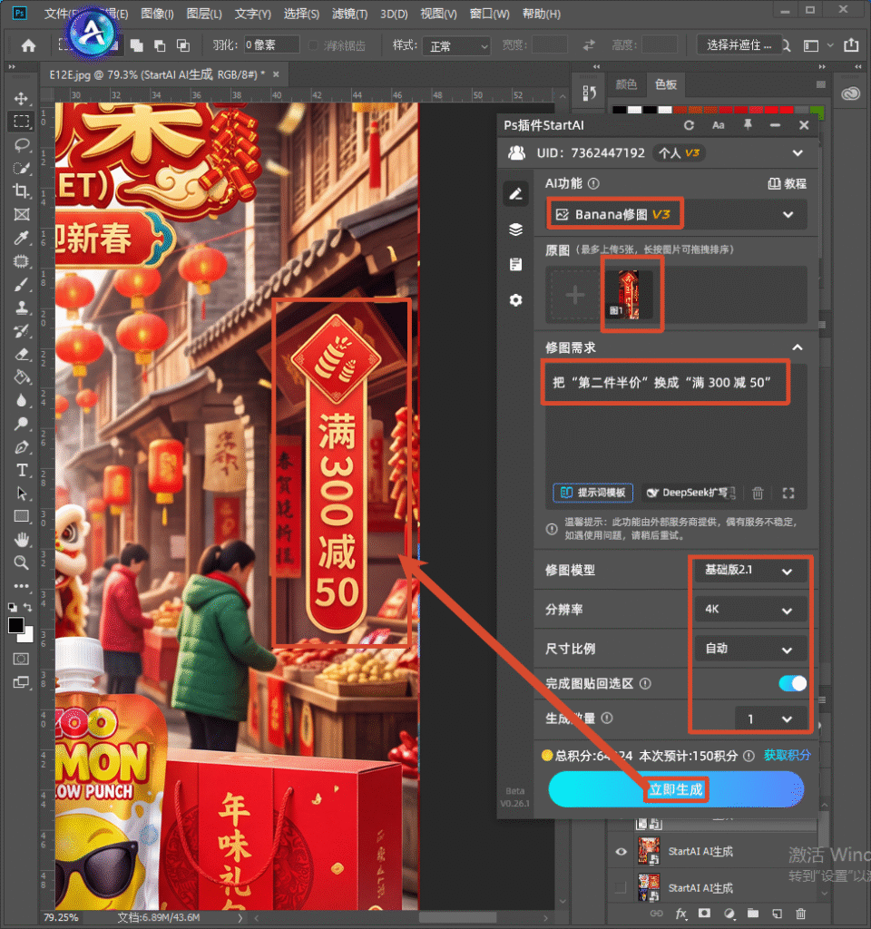
Task: Open the 图像(I) menu
Action: [x=157, y=13]
